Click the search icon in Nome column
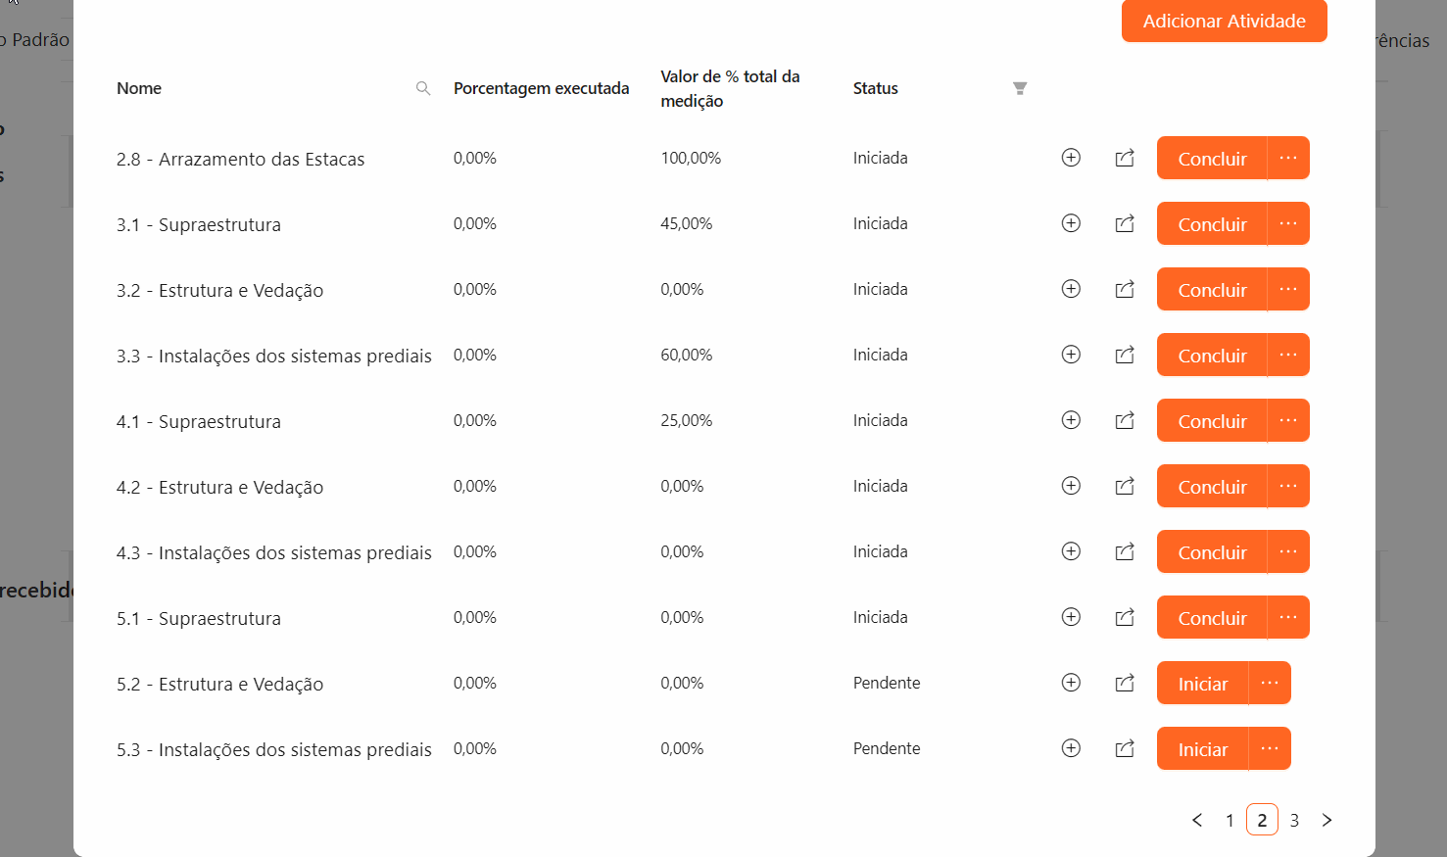The width and height of the screenshot is (1447, 857). (x=423, y=88)
